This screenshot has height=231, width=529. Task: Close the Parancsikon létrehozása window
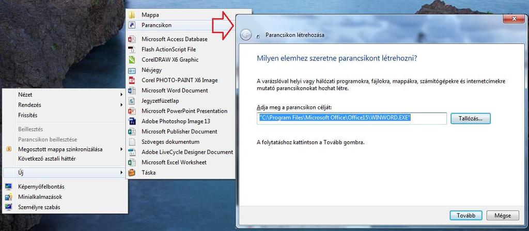coord(514,19)
